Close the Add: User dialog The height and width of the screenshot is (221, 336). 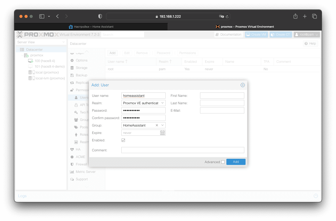point(243,85)
